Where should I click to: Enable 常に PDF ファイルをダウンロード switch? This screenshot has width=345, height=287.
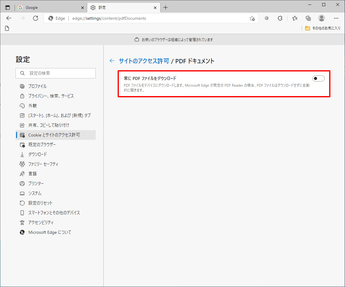[x=318, y=78]
